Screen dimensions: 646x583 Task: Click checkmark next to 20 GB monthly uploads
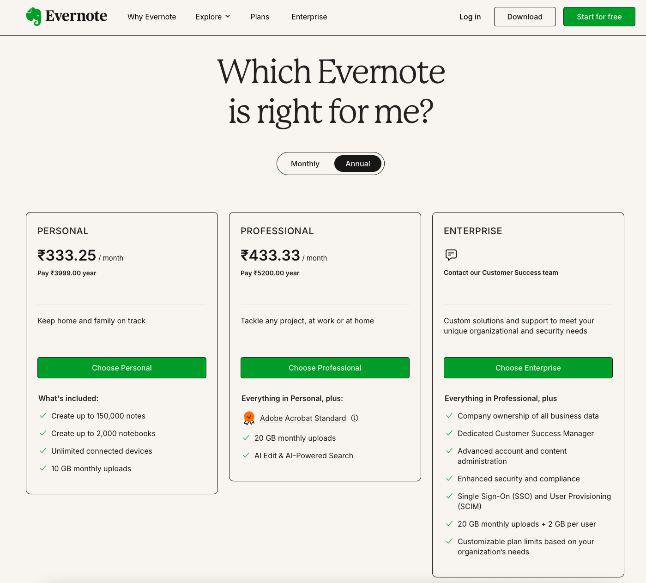(246, 438)
